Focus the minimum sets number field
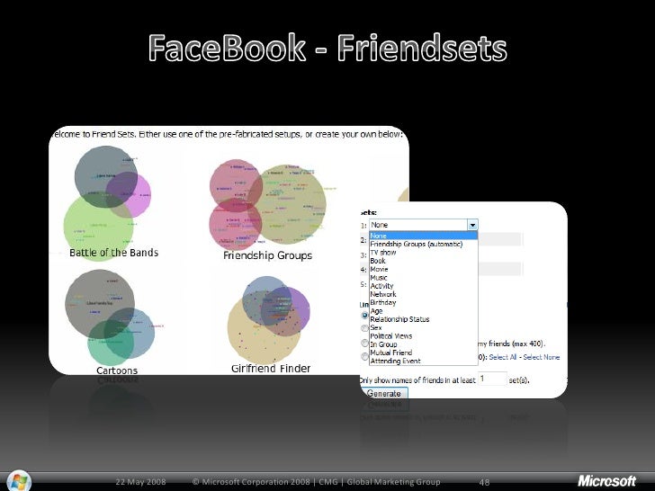 coord(492,379)
